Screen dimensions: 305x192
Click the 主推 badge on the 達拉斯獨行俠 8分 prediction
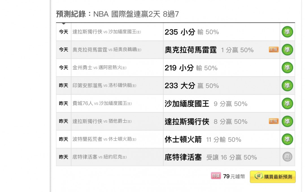pos(273,121)
